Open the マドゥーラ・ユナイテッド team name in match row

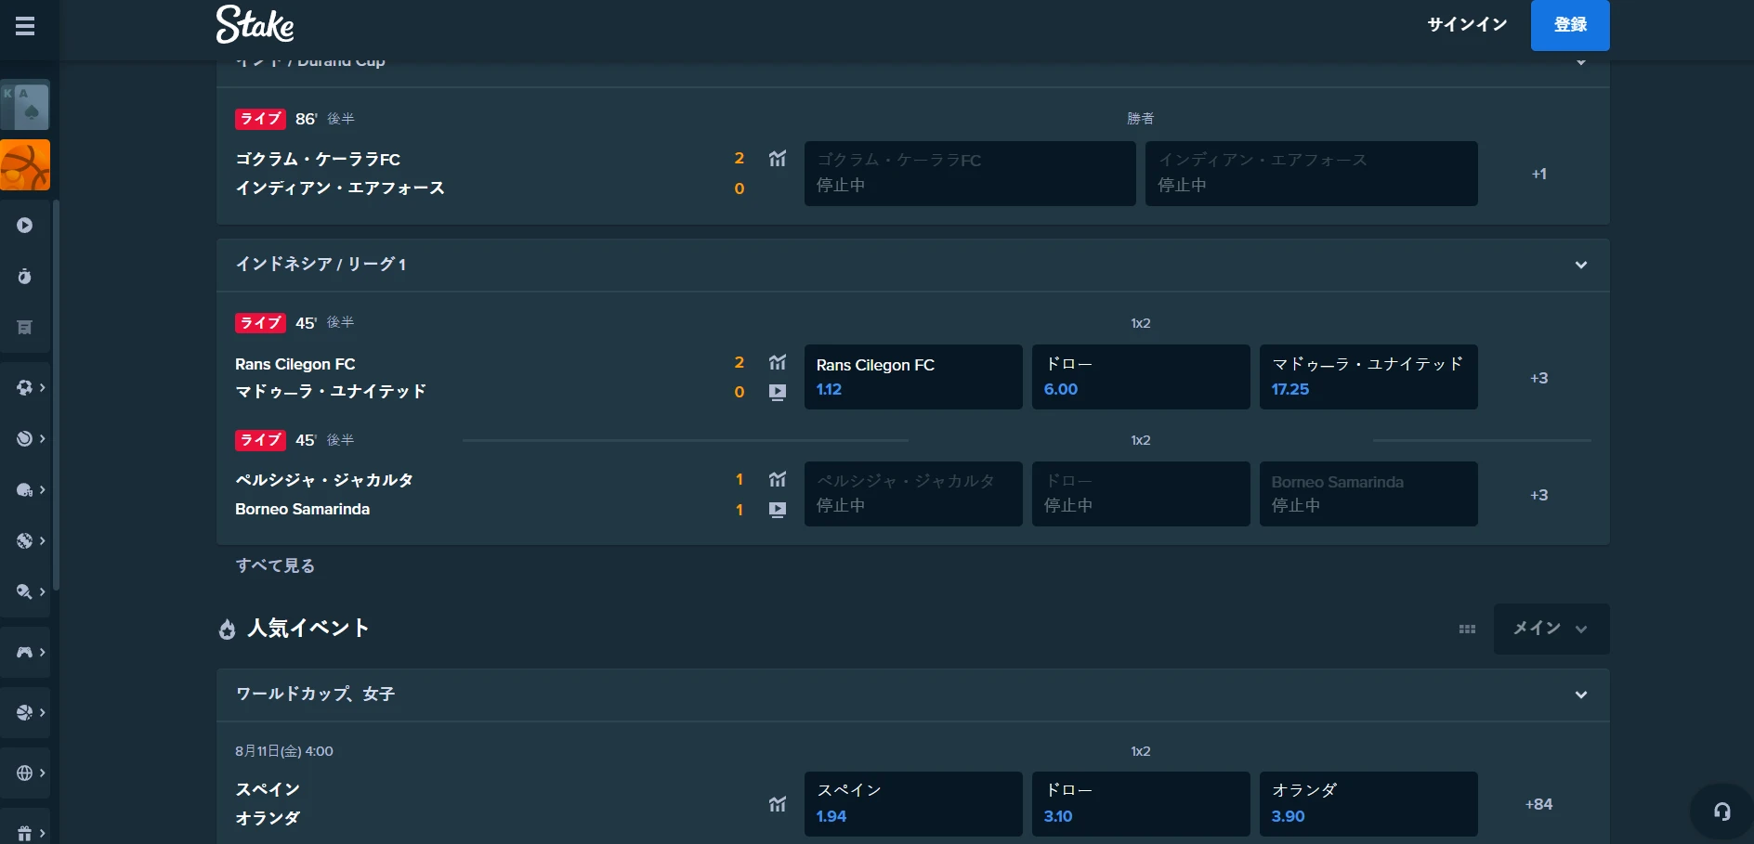pos(331,391)
